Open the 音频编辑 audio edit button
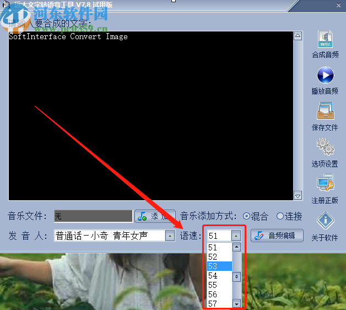Image resolution: width=346 pixels, height=310 pixels. click(277, 236)
